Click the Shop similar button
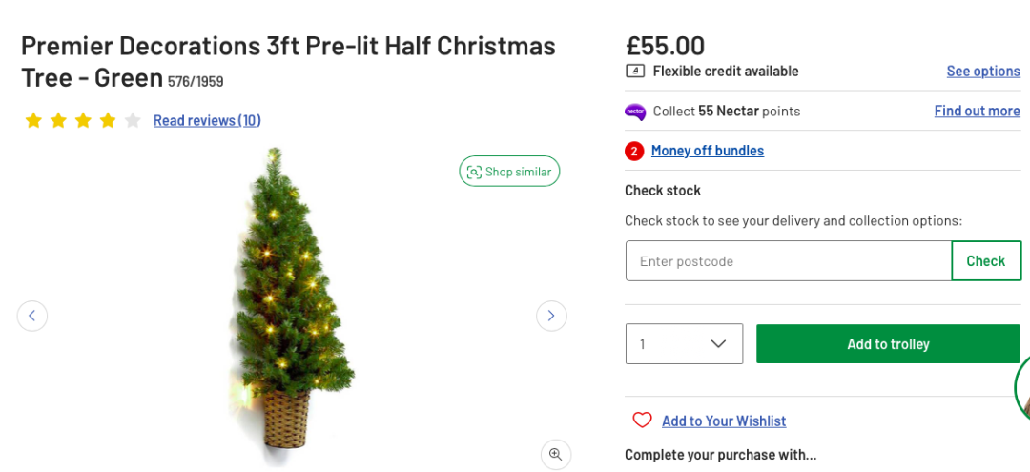Image resolution: width=1030 pixels, height=472 pixels. click(x=509, y=172)
